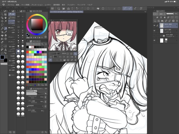This screenshot has height=134, width=179.
Task: Adjust brush density stepper arrows
Action: click(x=43, y=101)
